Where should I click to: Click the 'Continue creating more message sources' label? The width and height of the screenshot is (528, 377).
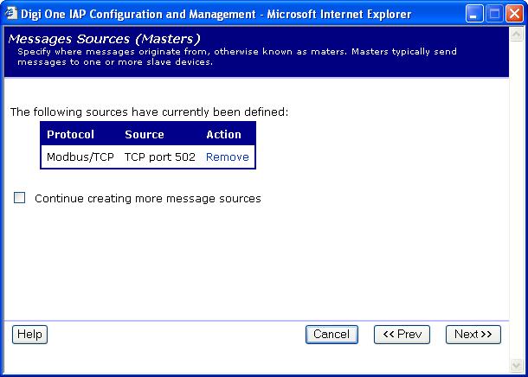(x=147, y=198)
